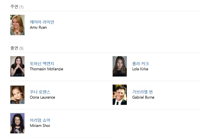Click the photo thumbnail beside 우나 로렌스
The height and width of the screenshot is (138, 200).
(17, 95)
